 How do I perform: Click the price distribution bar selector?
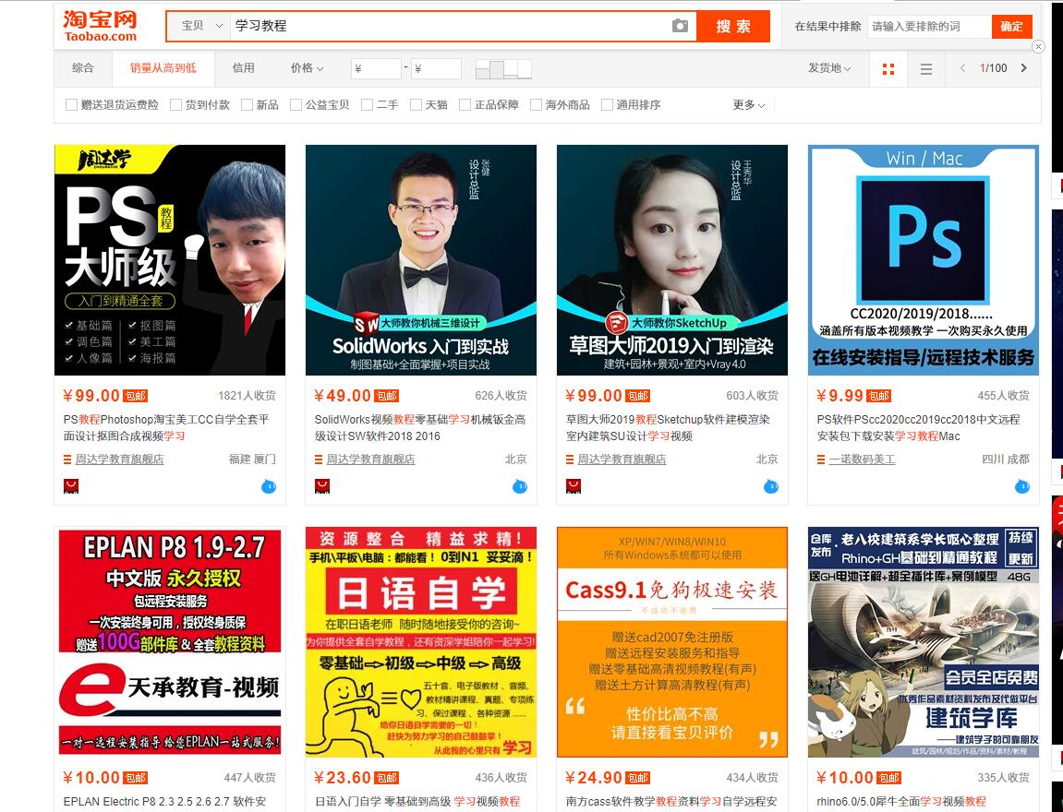point(503,69)
